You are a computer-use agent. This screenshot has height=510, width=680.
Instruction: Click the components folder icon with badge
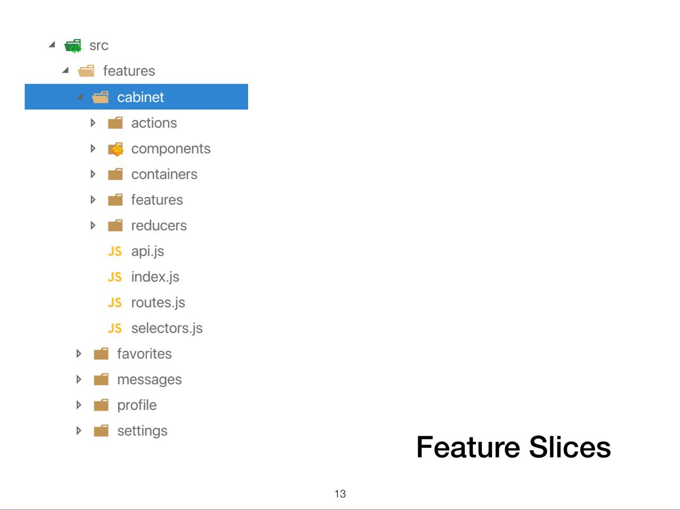pyautogui.click(x=115, y=149)
